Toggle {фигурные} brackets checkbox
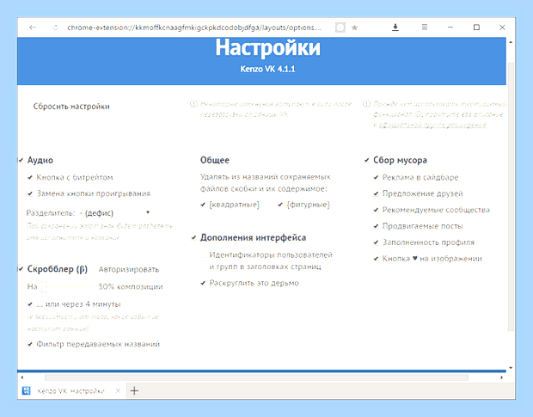The height and width of the screenshot is (417, 533). [280, 205]
